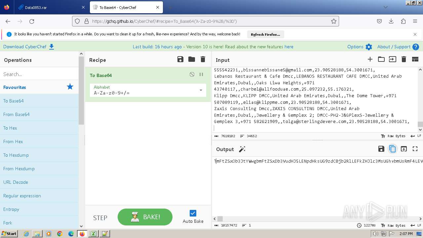
Task: Open Input Raw Bytes encoding selector
Action: [x=393, y=136]
